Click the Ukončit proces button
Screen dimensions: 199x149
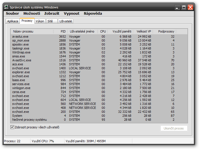(x=174, y=128)
